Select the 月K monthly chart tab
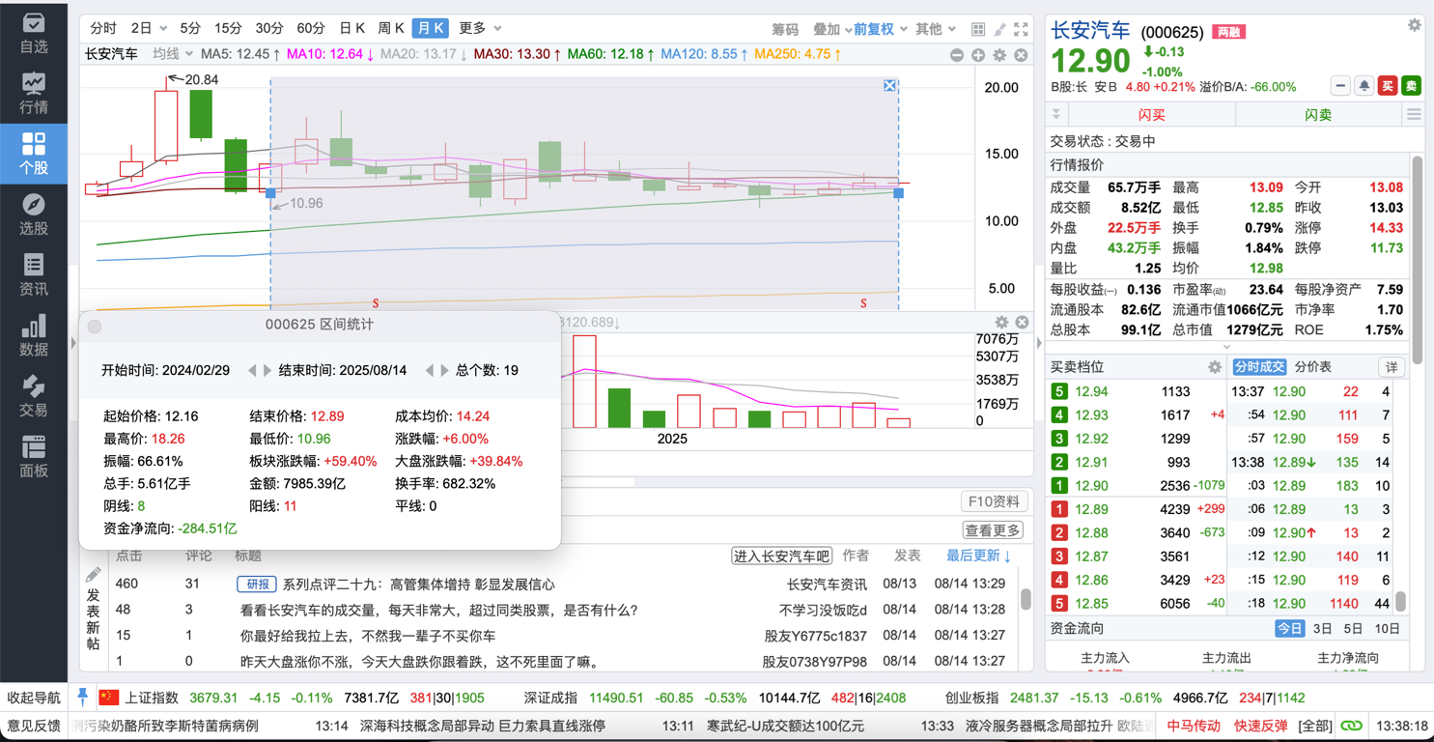The image size is (1434, 742). [430, 28]
